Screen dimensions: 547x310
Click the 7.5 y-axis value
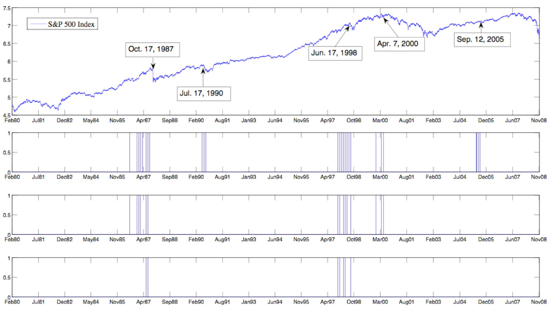[7, 9]
